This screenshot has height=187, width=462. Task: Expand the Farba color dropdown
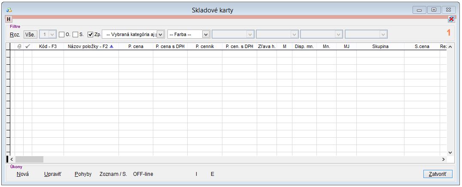(206, 34)
